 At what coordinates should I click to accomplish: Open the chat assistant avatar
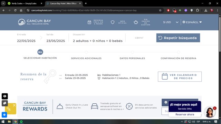click(210, 112)
